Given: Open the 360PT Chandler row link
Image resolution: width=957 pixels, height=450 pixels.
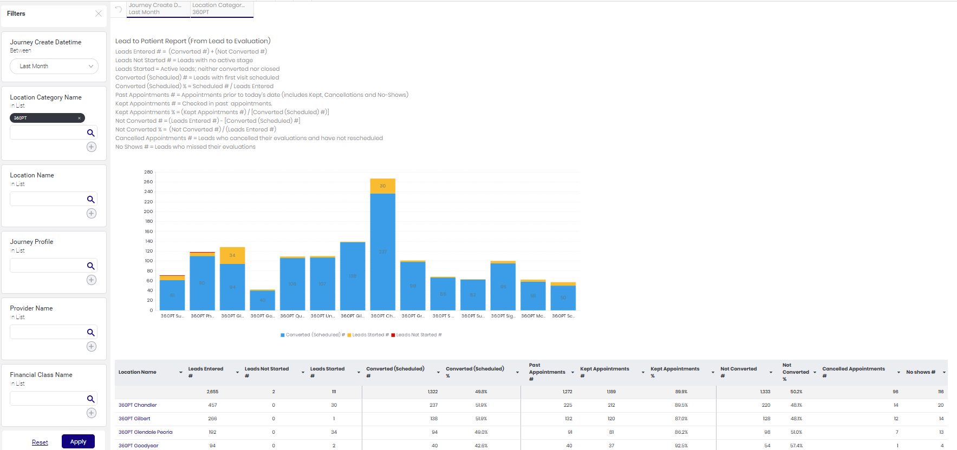Looking at the screenshot, I should coord(138,405).
